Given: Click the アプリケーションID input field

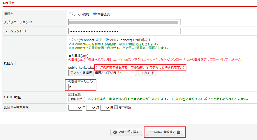Looking at the screenshot, I should click(x=124, y=22).
